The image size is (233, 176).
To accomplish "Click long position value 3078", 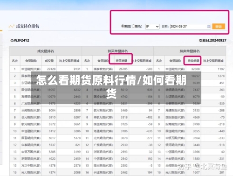I will pos(124,138).
